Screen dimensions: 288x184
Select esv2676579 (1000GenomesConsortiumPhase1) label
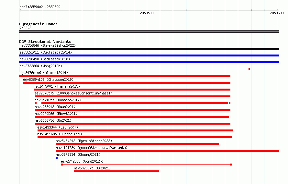tap(73, 93)
